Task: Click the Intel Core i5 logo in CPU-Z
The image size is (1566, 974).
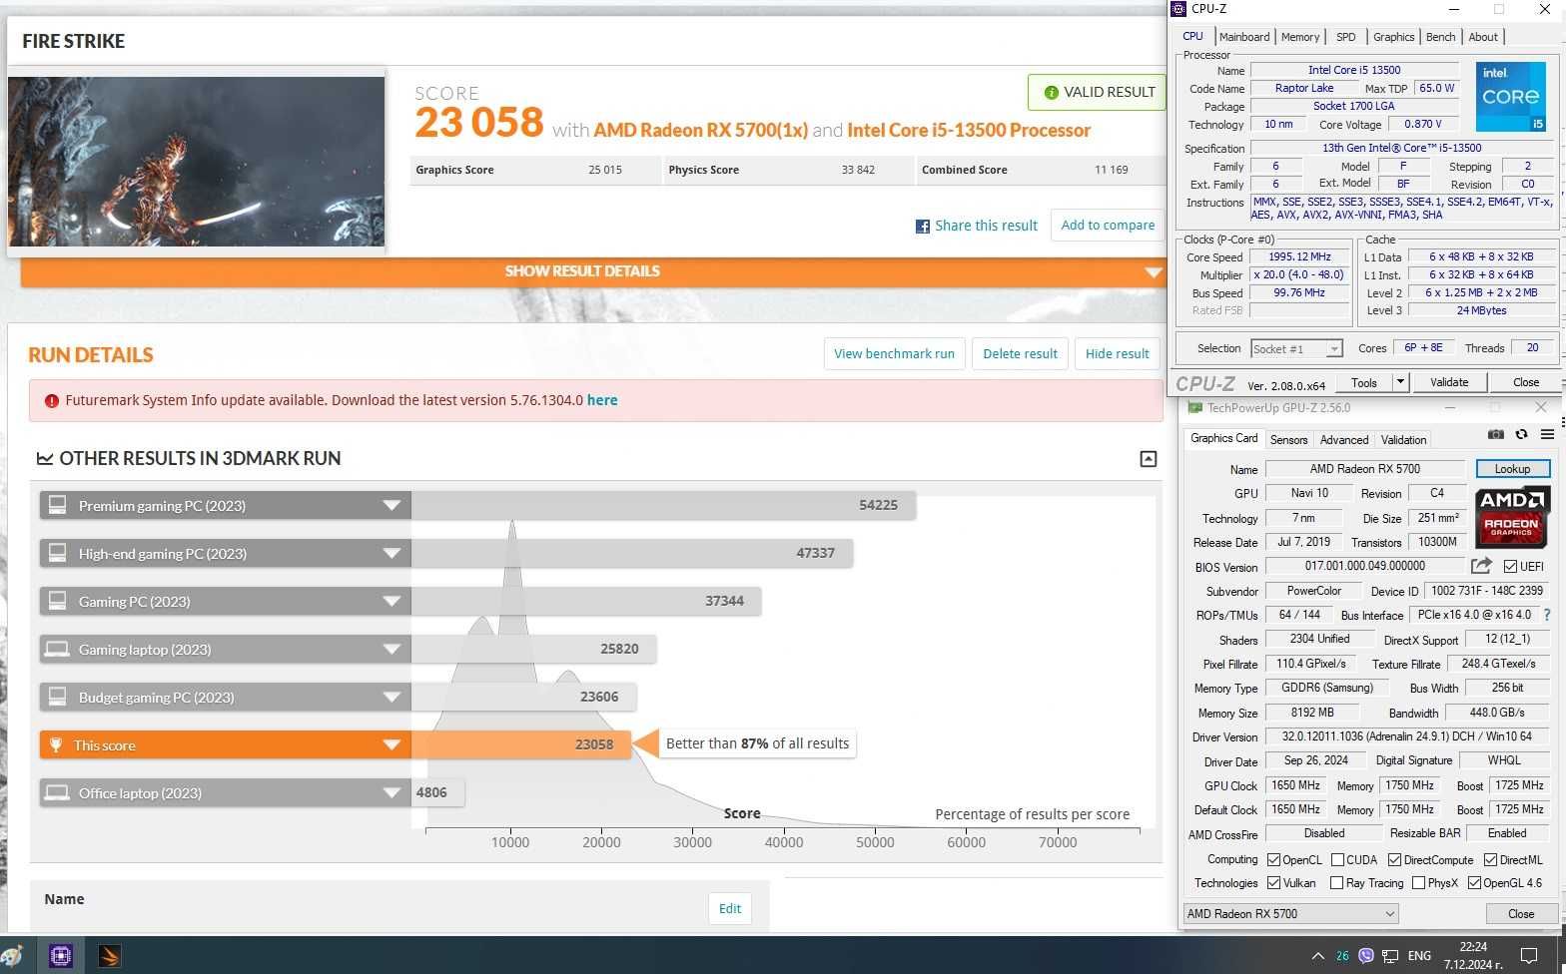Action: pyautogui.click(x=1510, y=97)
